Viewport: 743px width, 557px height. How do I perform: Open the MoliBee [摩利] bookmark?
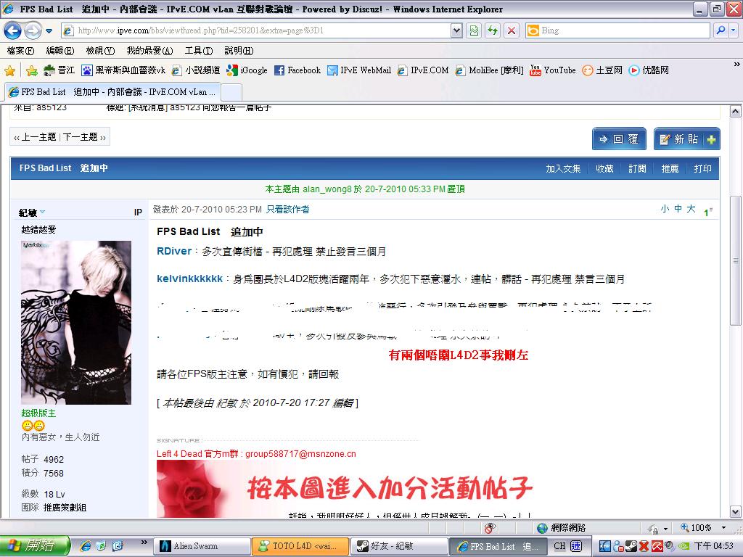[490, 70]
